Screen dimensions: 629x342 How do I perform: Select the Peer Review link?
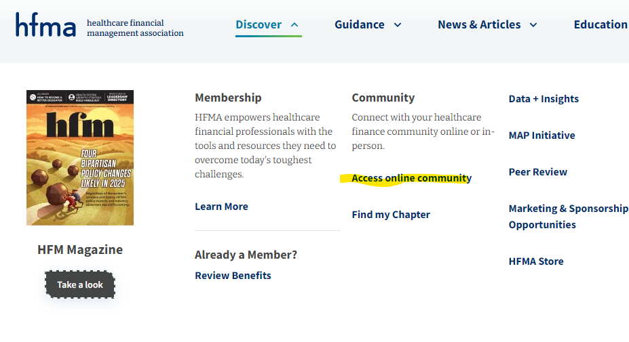(537, 172)
